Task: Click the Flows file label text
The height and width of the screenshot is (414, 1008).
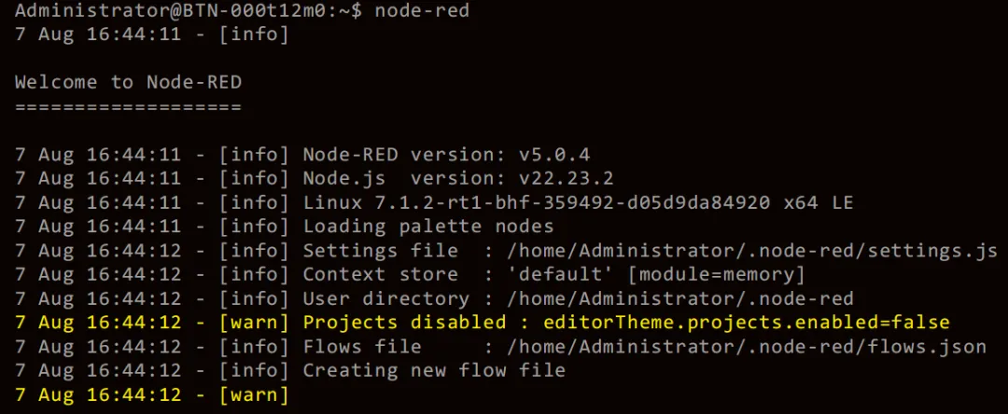Action: pyautogui.click(x=362, y=347)
